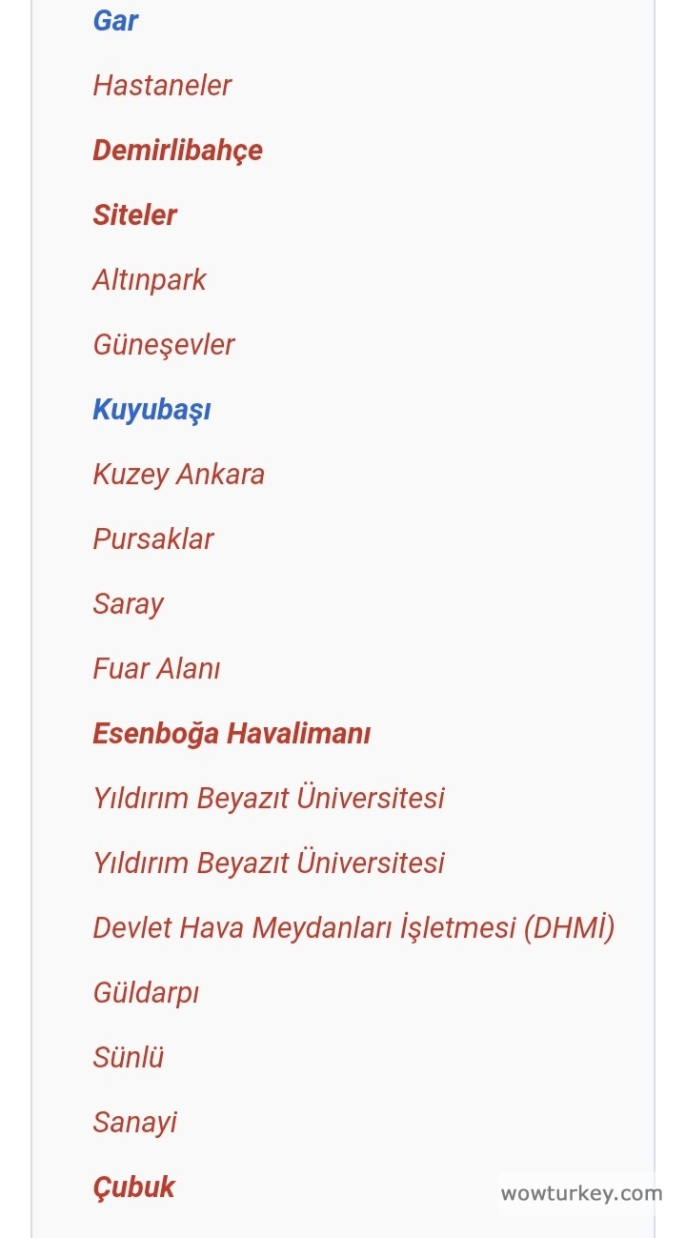
Task: Open the bold Çubuk link
Action: click(133, 1187)
